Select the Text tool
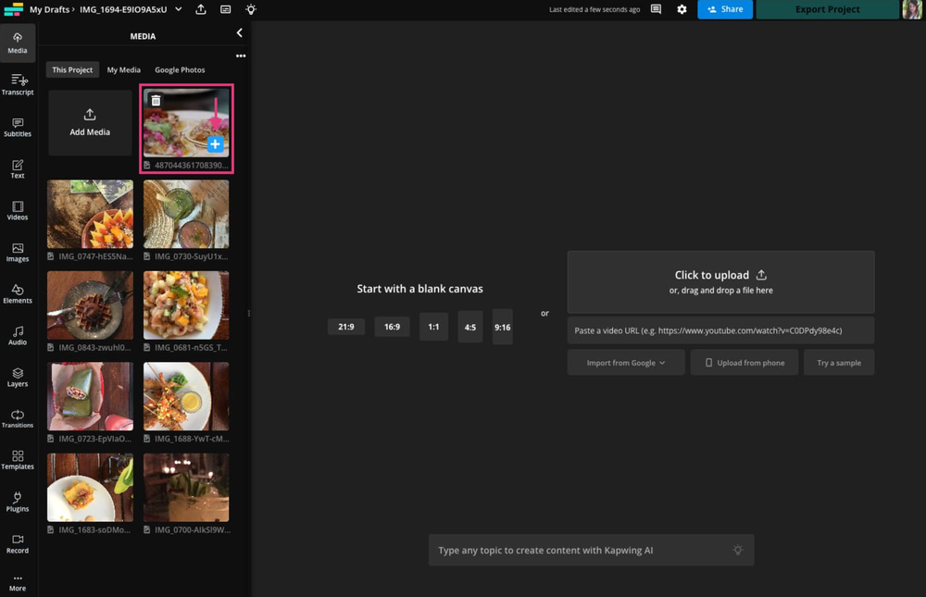This screenshot has width=926, height=597. point(18,168)
